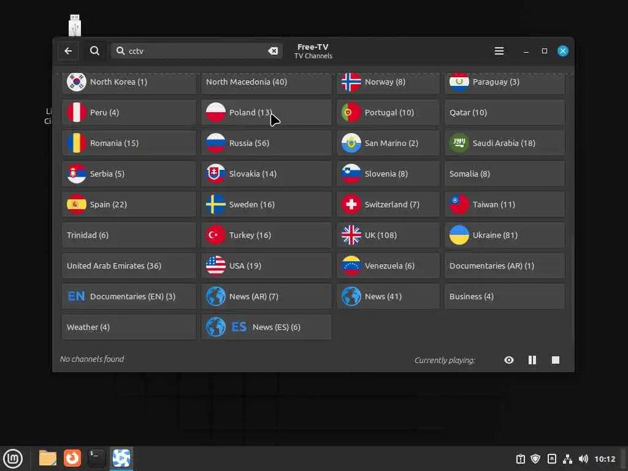Open Spain (22) channels
The image size is (628, 471).
pos(129,204)
